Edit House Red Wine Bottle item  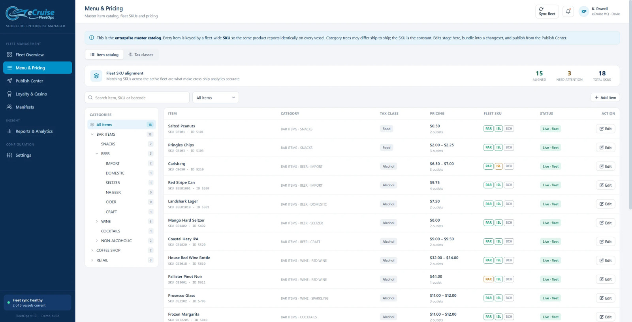(605, 260)
